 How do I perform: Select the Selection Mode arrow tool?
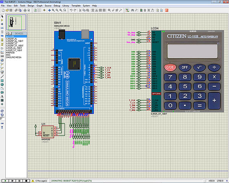click(x=2, y=16)
